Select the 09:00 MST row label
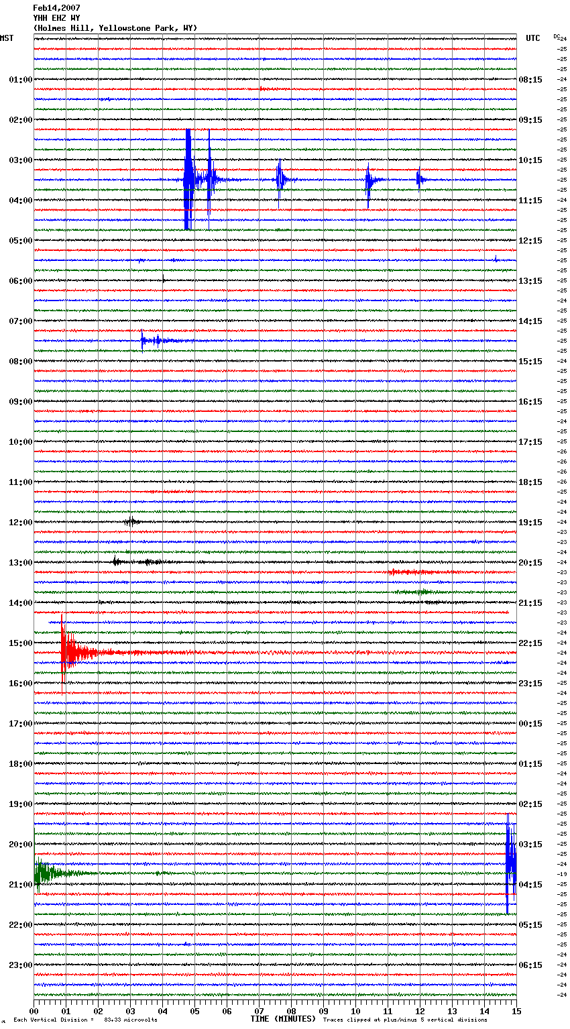Viewport: 570px width, 1029px height. 21,402
